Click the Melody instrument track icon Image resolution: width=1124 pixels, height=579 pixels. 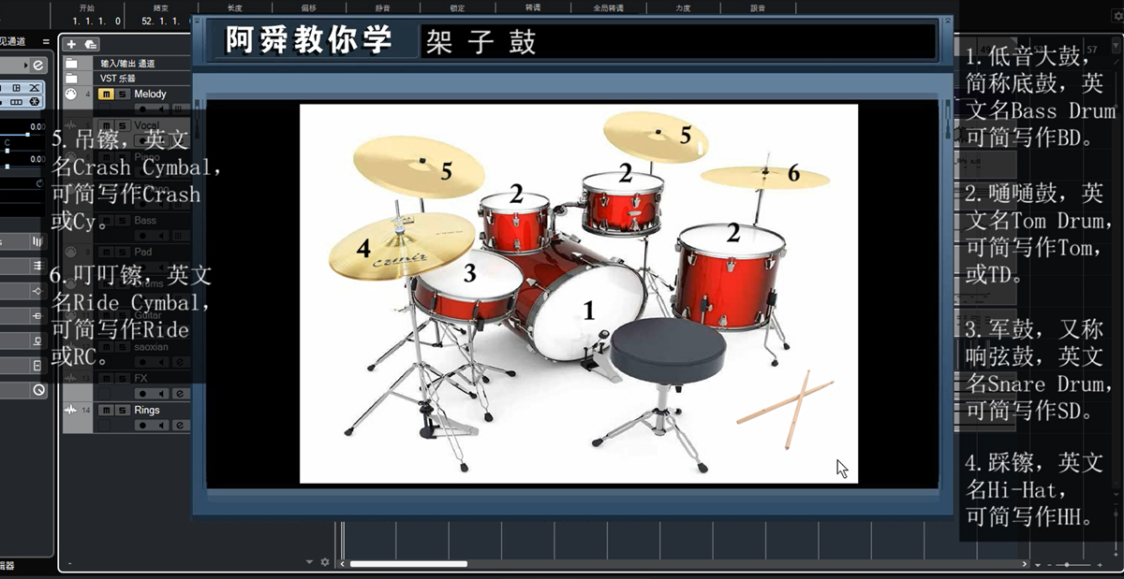[70, 94]
